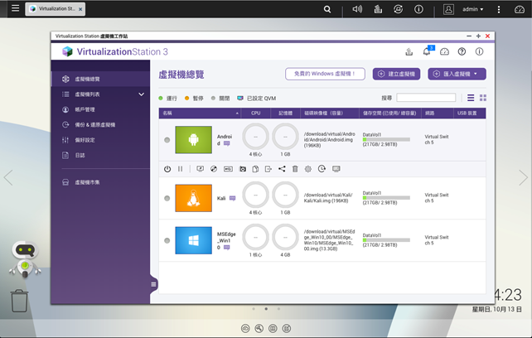Open 偏好設定 in sidebar
The width and height of the screenshot is (532, 338).
pos(100,140)
